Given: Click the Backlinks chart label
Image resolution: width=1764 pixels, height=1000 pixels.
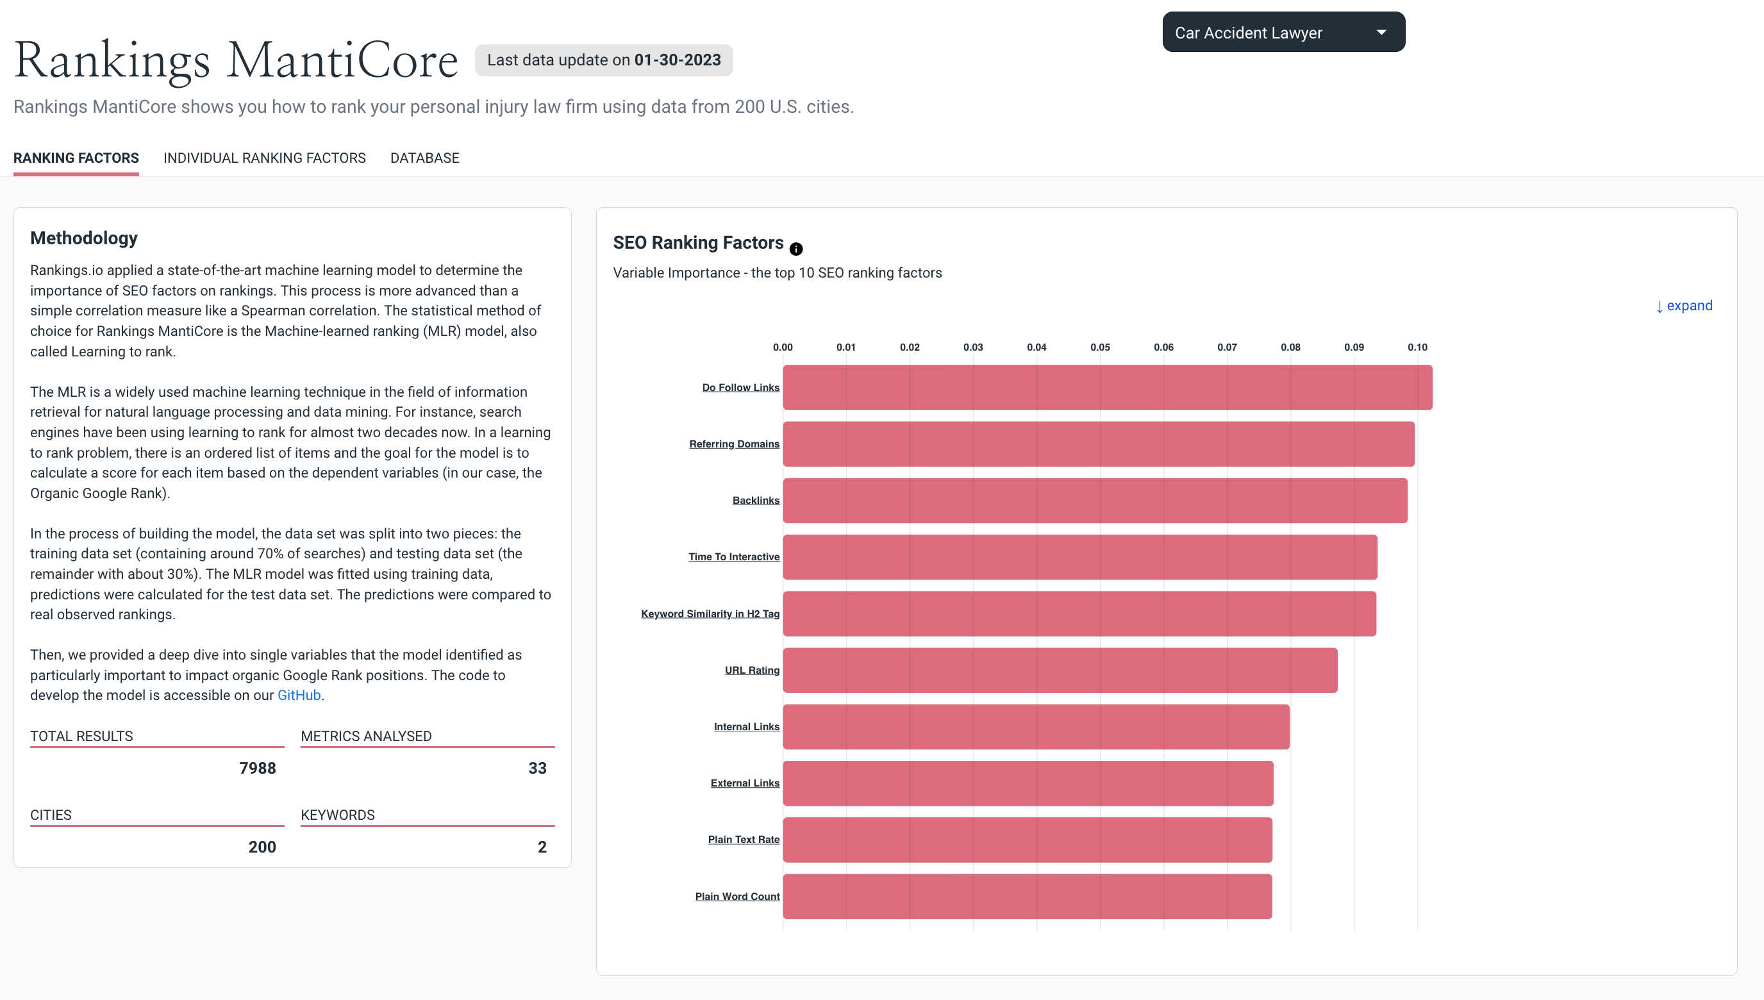Looking at the screenshot, I should 755,500.
